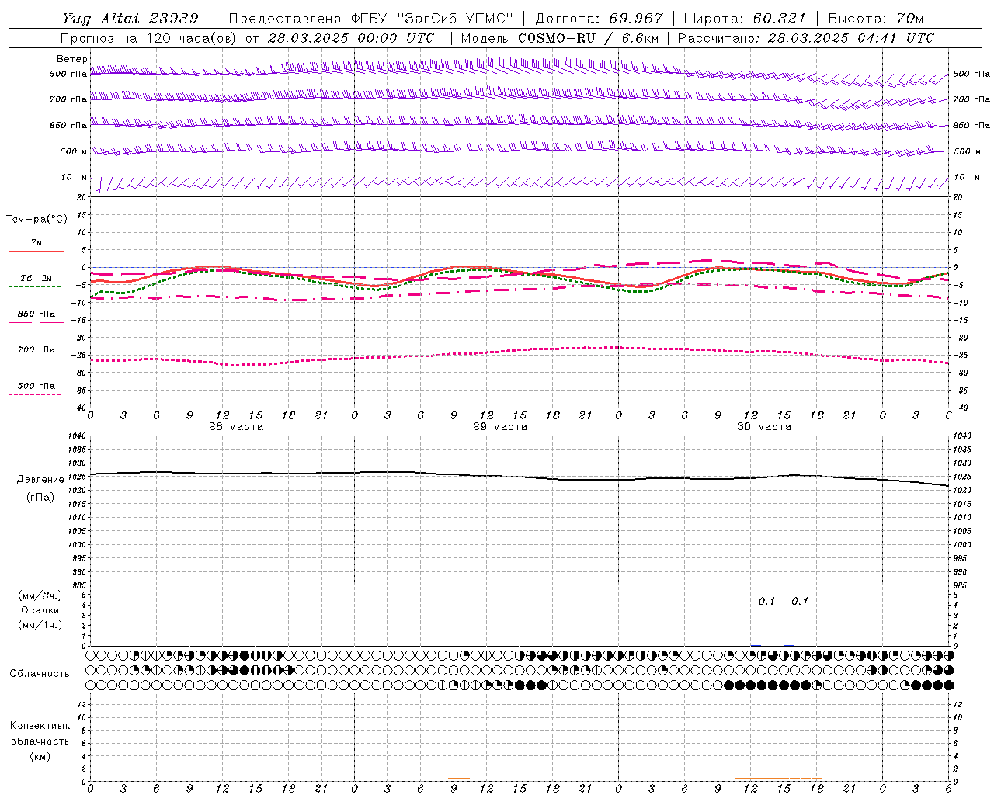The image size is (994, 795).
Task: Click the (км) unit label for convective cloud
Action: click(40, 756)
